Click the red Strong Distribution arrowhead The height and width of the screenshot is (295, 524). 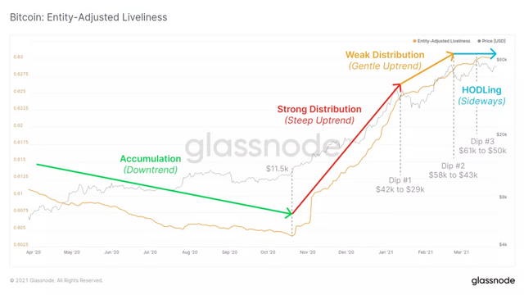click(x=397, y=88)
